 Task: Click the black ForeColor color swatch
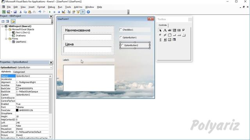click(17, 110)
